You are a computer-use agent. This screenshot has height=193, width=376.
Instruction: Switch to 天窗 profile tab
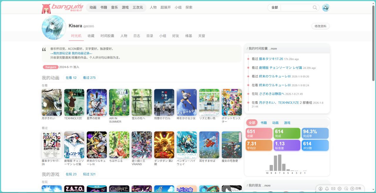point(202,36)
